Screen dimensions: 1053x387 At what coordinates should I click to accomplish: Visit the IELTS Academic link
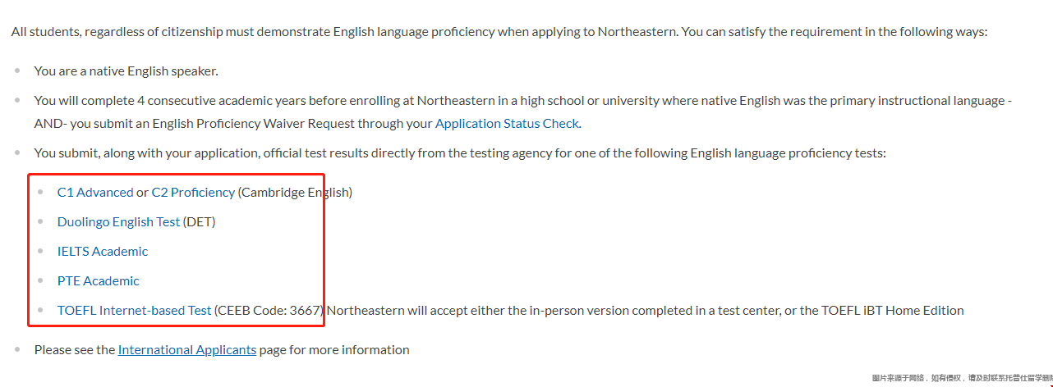pyautogui.click(x=103, y=252)
